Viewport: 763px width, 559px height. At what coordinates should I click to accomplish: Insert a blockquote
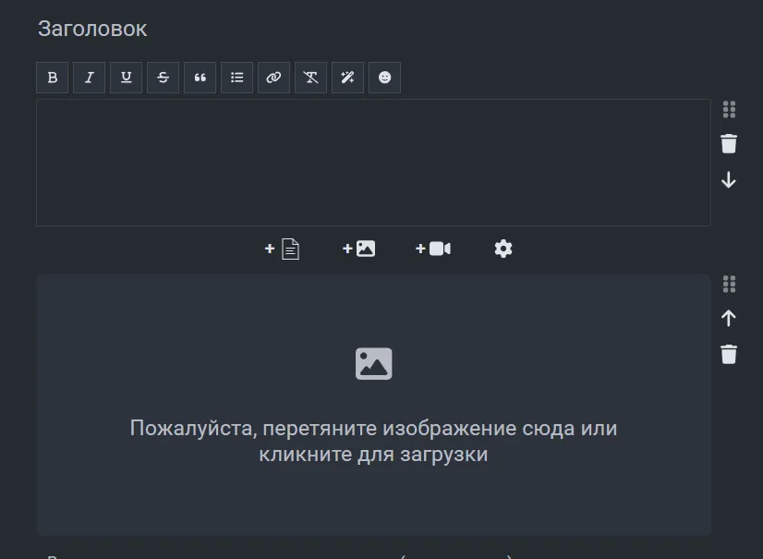coord(200,78)
